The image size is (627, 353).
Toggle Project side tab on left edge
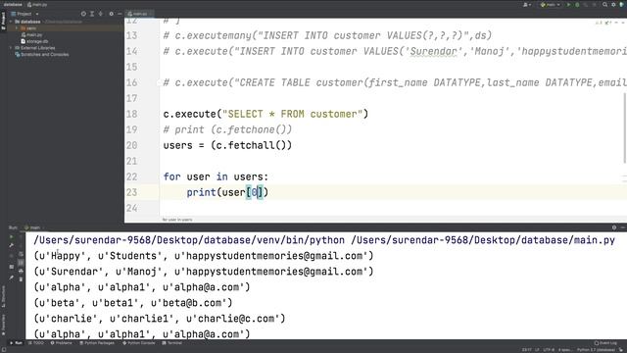(4, 21)
